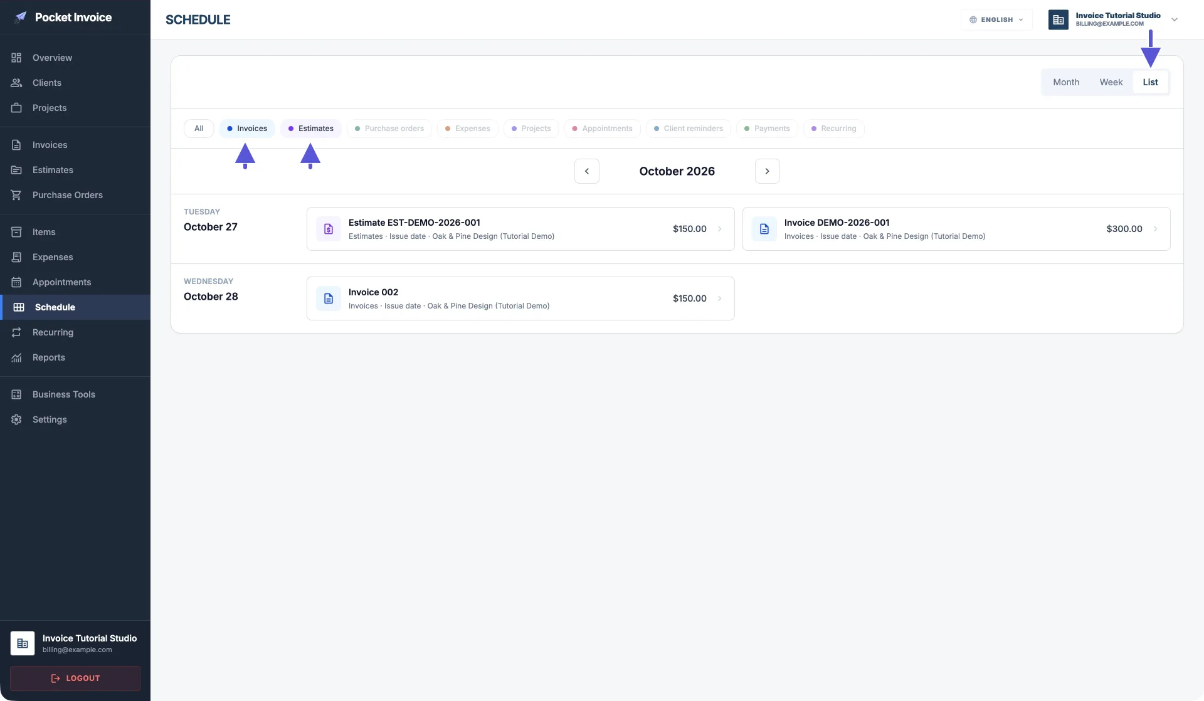This screenshot has height=701, width=1204.
Task: Open Estimate EST-DEMO-2026-001 via its chevron
Action: [719, 229]
